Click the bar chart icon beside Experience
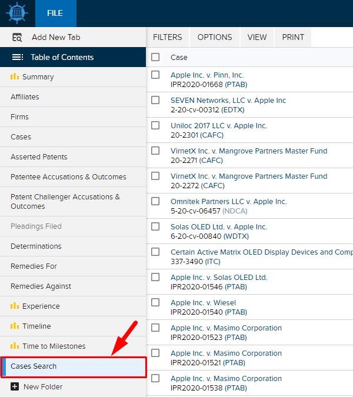Screen dimensions: 353x397 click(15, 306)
